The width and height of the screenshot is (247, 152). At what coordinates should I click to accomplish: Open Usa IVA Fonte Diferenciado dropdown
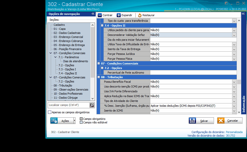coord(234,92)
